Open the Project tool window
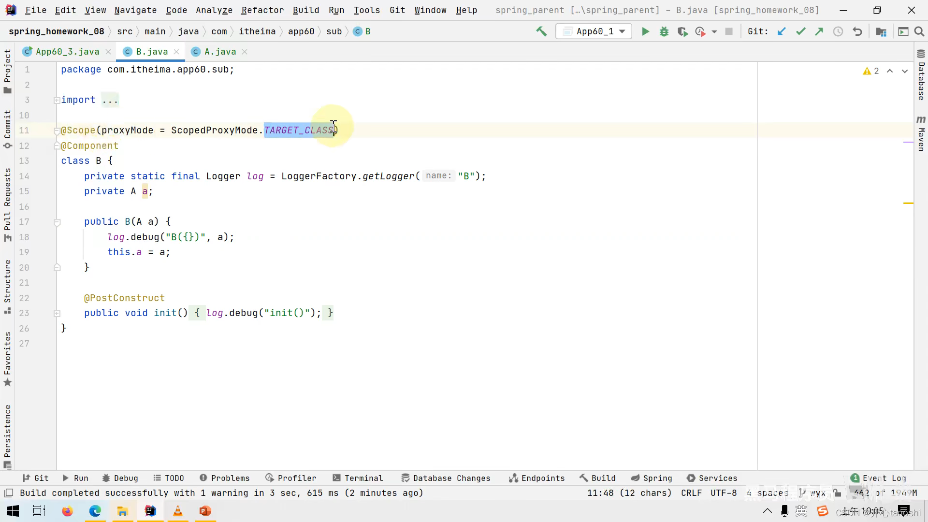This screenshot has width=928, height=522. point(7,71)
